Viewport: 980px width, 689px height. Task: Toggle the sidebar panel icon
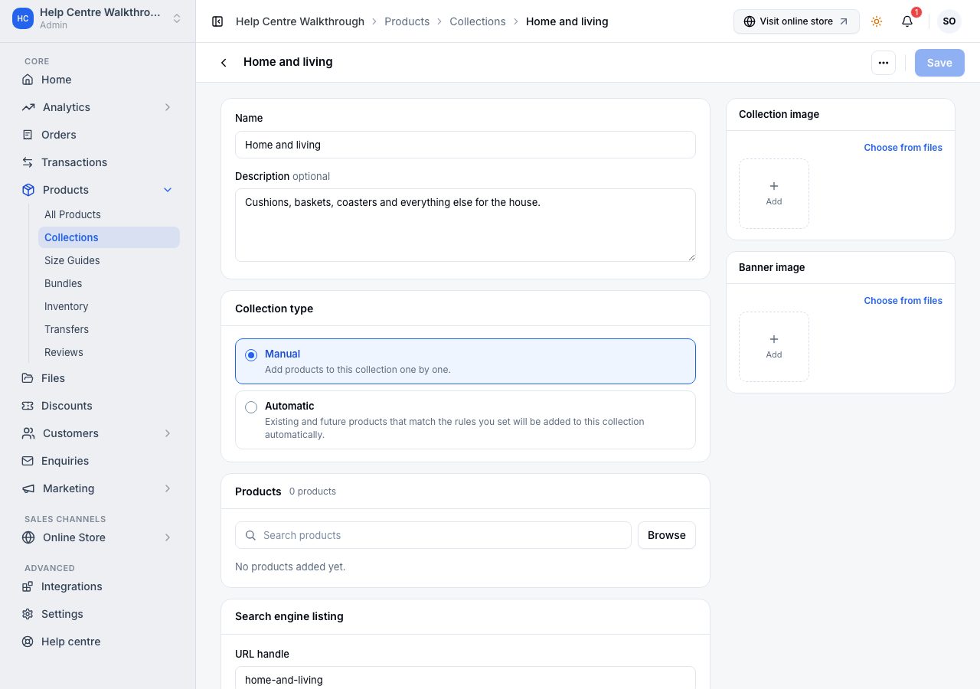[x=217, y=21]
